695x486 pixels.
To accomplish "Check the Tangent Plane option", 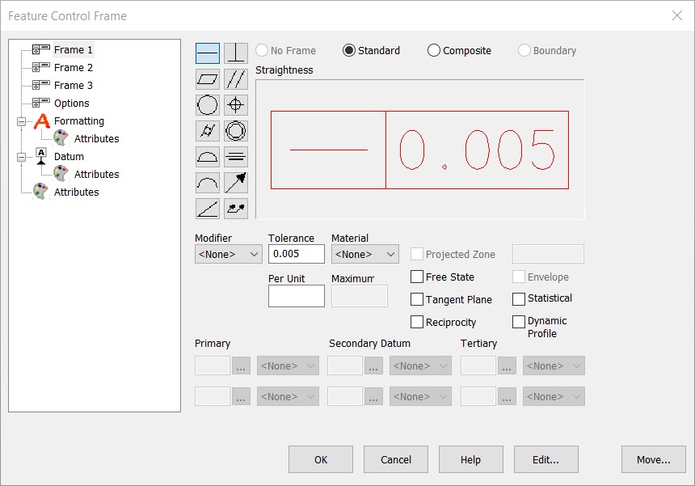I will tap(417, 299).
